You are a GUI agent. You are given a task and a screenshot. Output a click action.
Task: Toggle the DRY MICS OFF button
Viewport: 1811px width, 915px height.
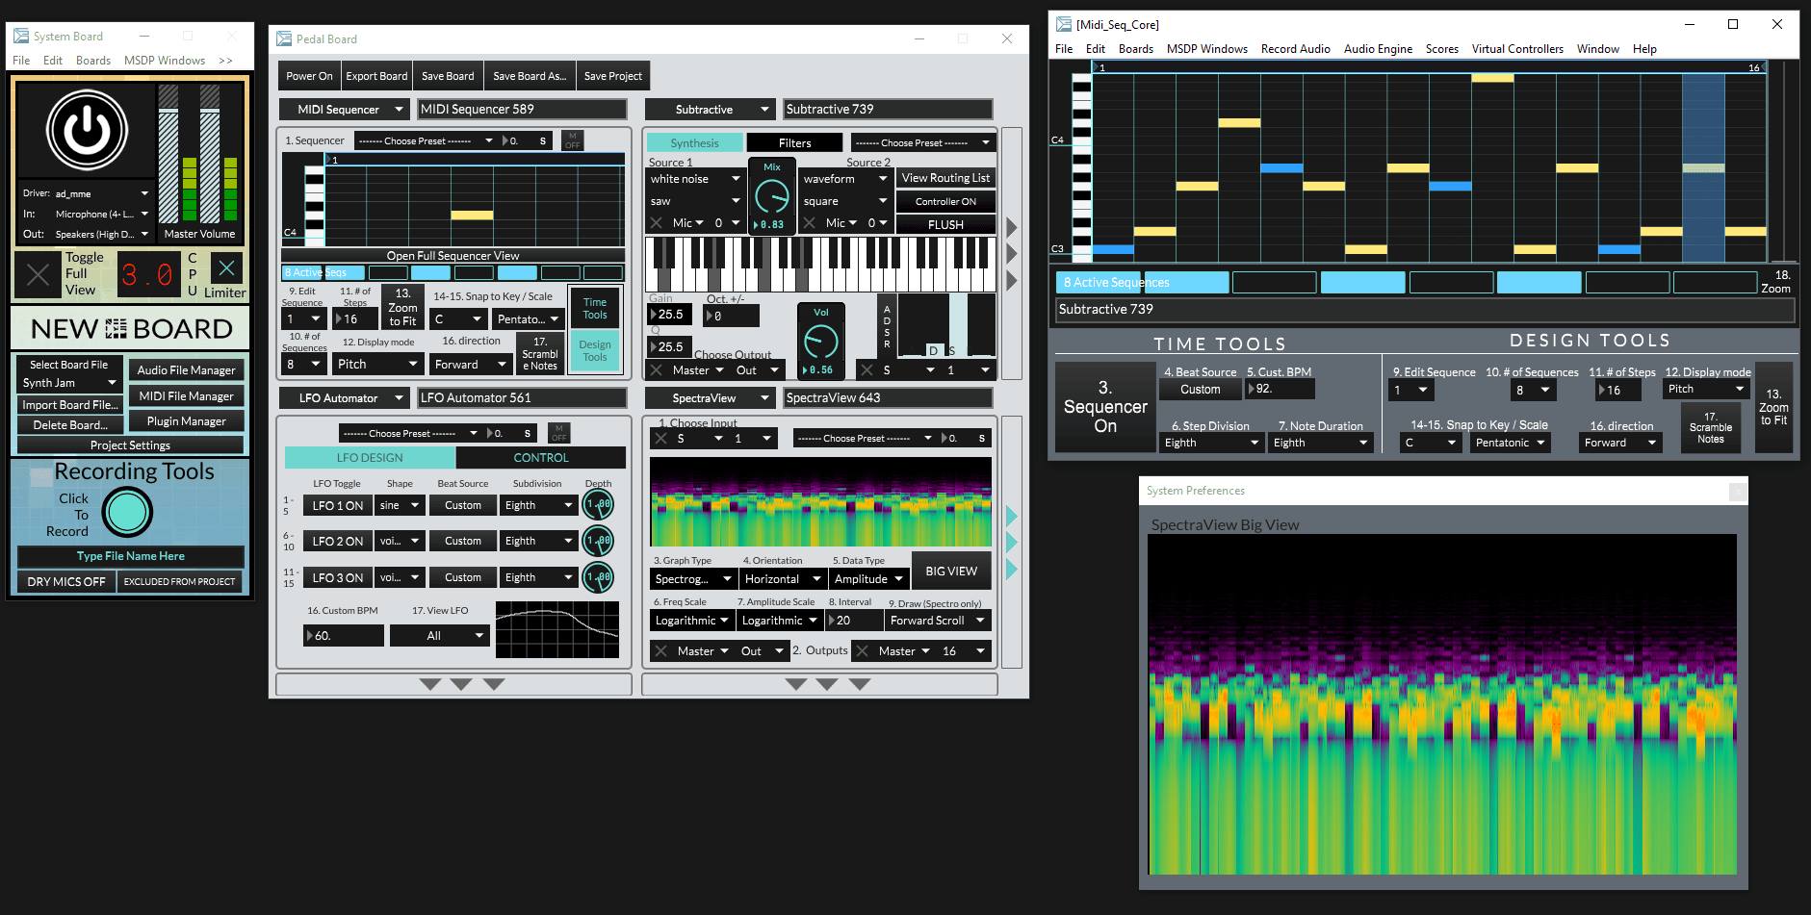[x=66, y=581]
